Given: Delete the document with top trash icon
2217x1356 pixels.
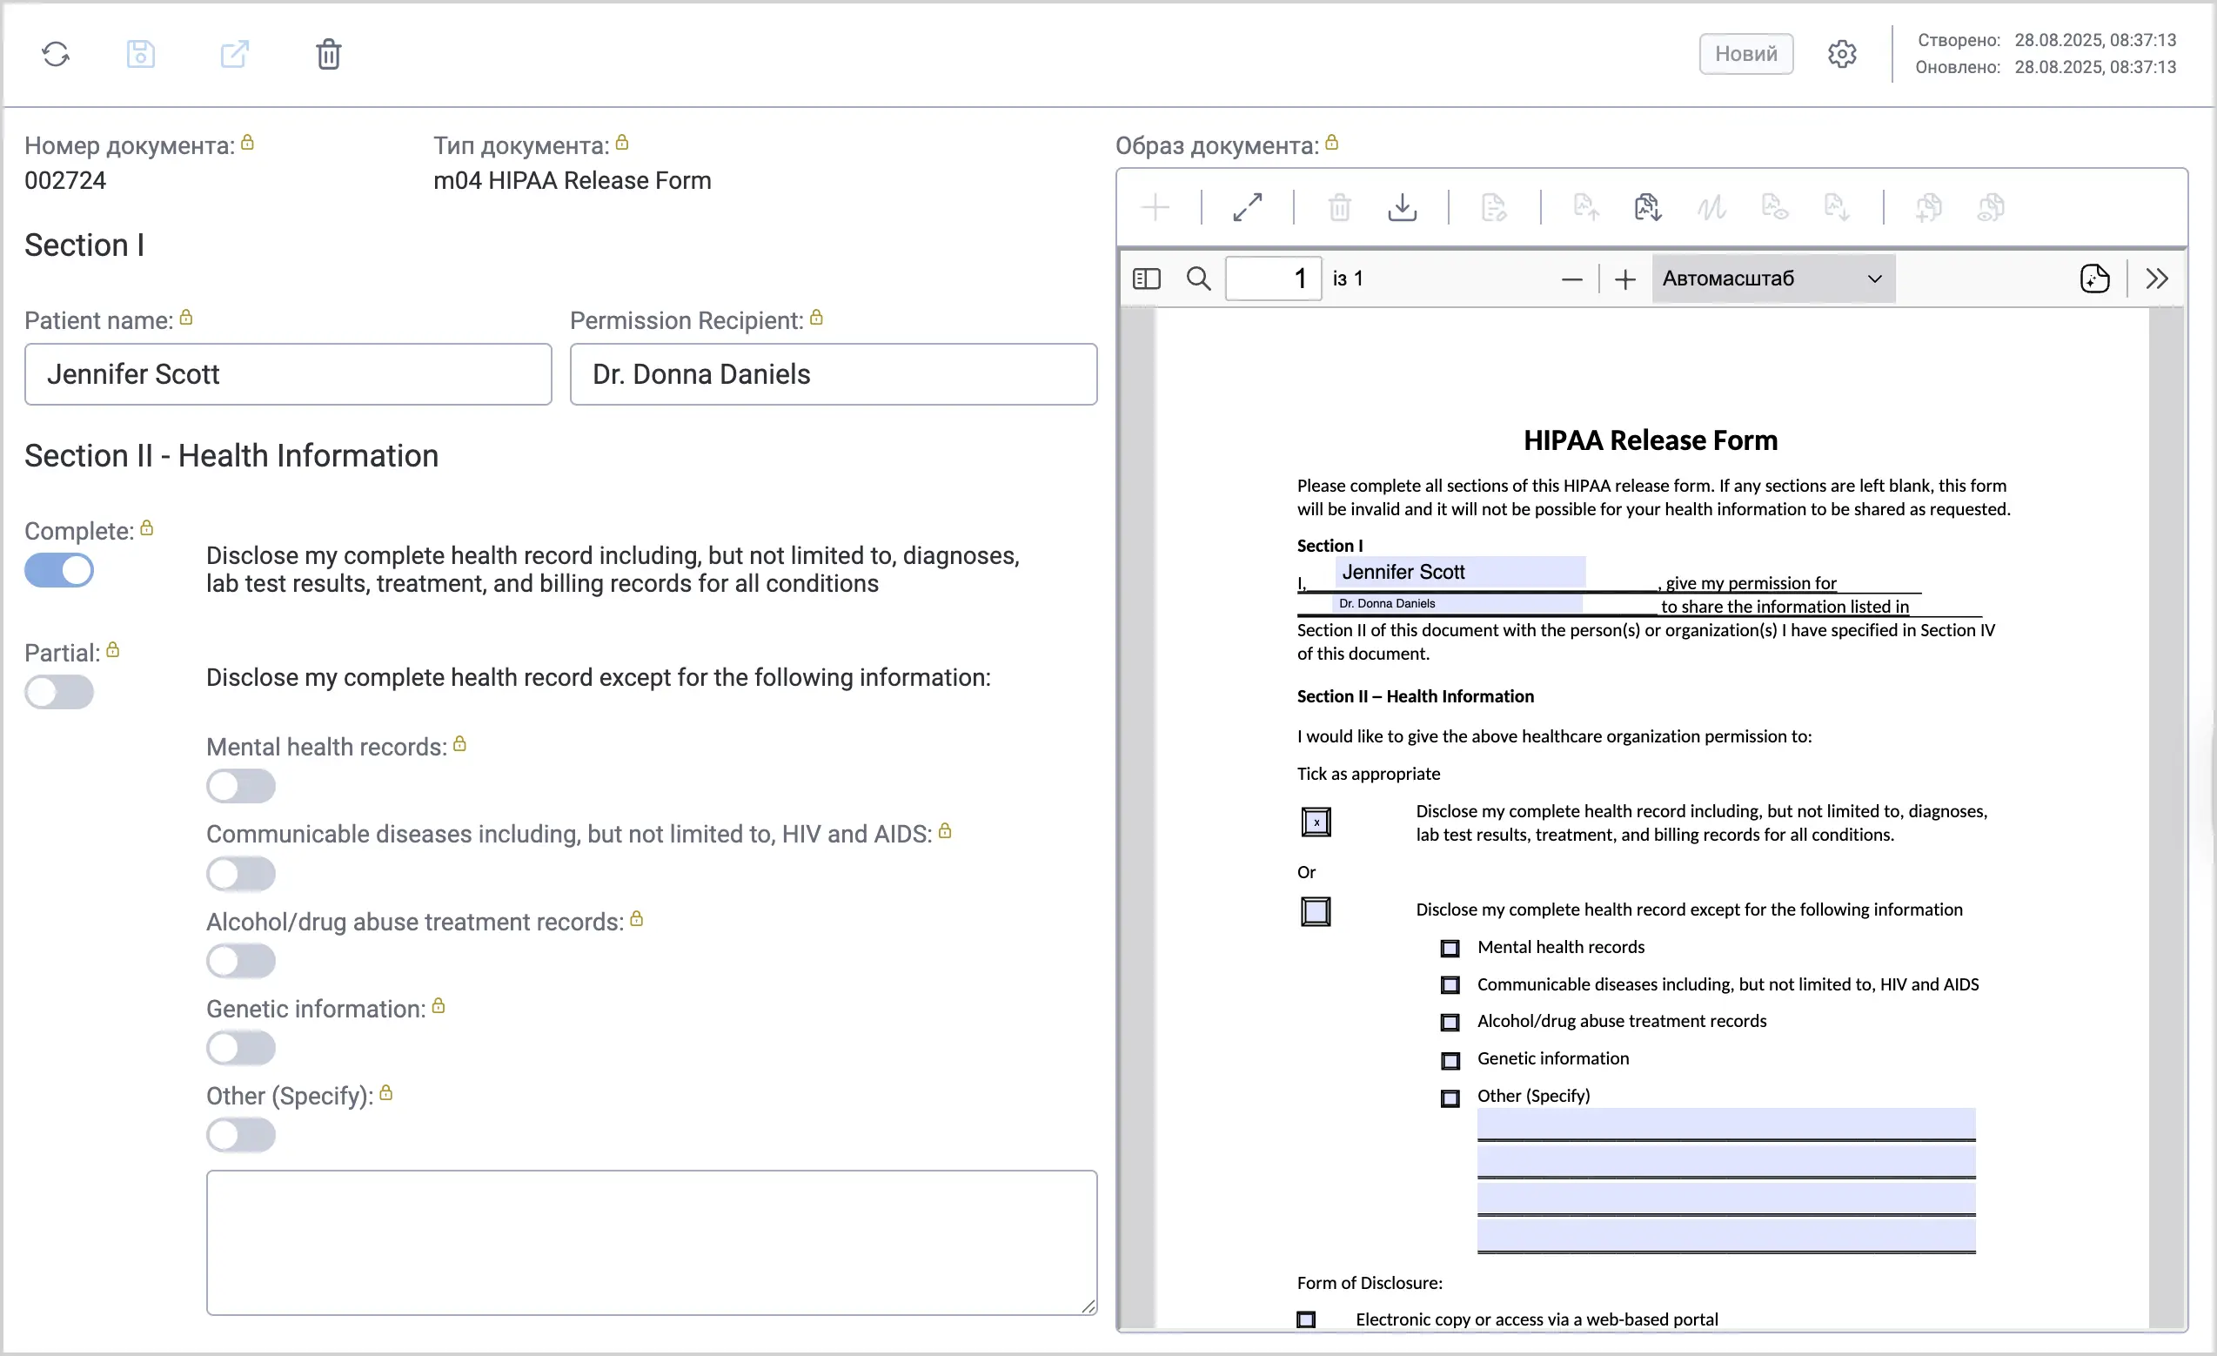Looking at the screenshot, I should point(328,54).
